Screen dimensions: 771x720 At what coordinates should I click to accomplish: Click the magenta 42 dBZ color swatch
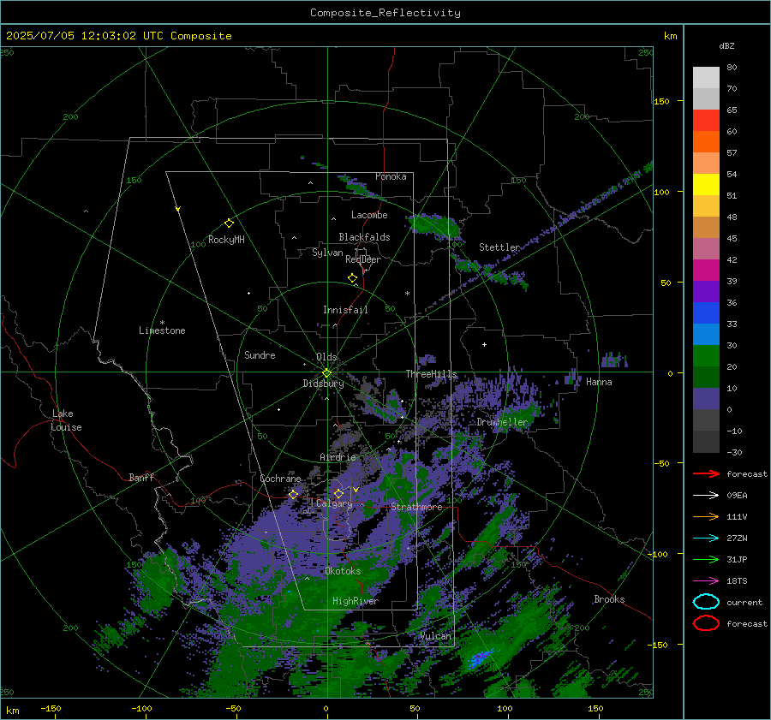click(706, 271)
